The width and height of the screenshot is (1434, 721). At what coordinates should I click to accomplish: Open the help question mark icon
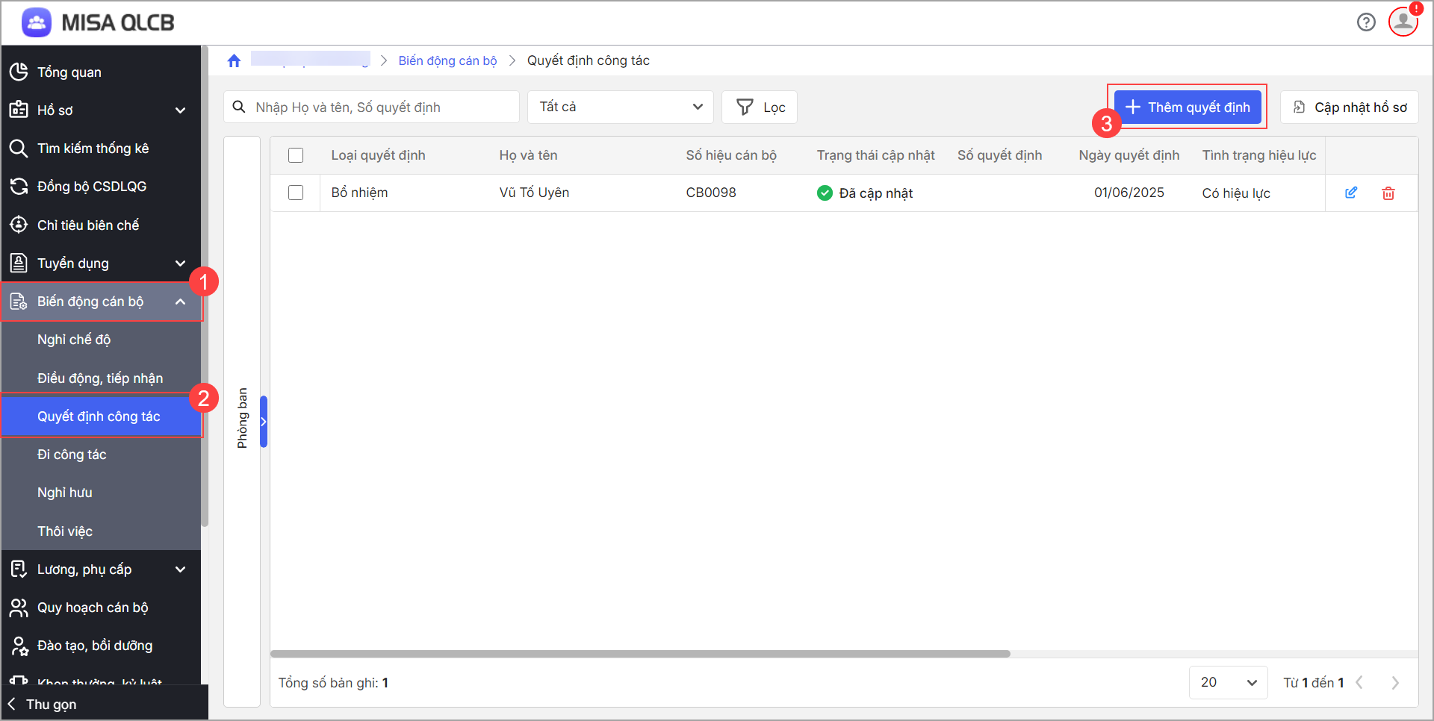[1365, 22]
